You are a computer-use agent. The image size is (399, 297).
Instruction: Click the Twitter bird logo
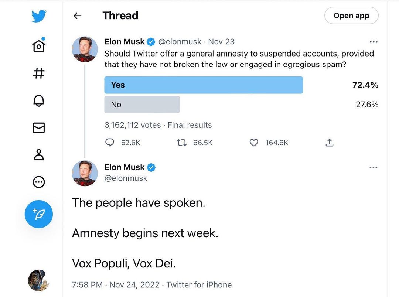point(39,16)
